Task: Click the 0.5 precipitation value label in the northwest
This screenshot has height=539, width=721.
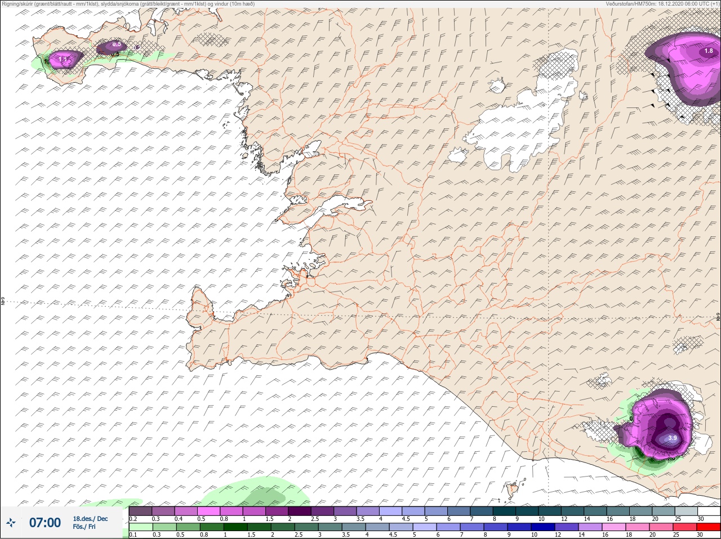Action: click(x=117, y=44)
